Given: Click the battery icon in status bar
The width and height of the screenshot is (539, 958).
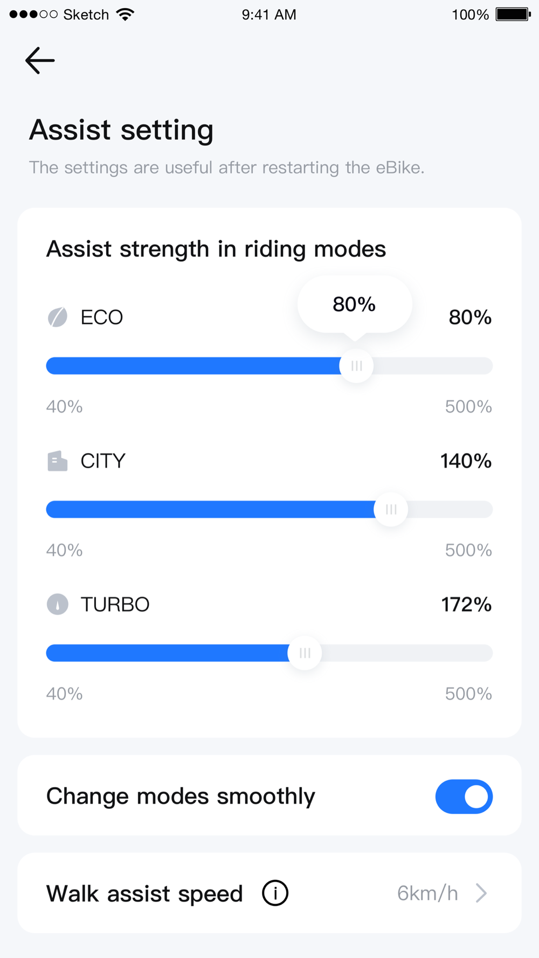Looking at the screenshot, I should (x=513, y=15).
